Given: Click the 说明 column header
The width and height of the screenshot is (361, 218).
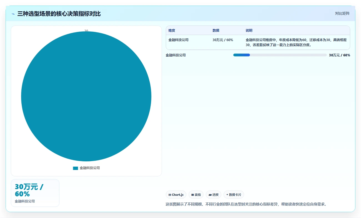Looking at the screenshot, I should (x=249, y=31).
